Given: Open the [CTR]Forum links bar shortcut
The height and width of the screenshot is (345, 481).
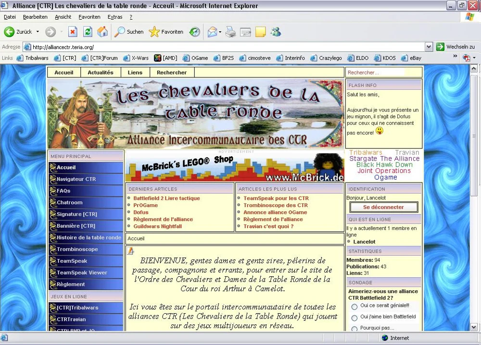Looking at the screenshot, I should (100, 58).
